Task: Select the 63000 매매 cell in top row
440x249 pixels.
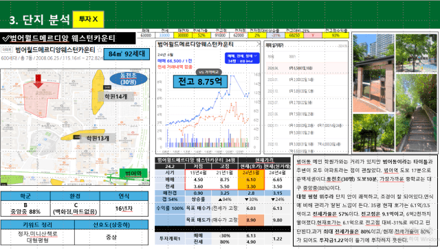Action: [x=146, y=35]
